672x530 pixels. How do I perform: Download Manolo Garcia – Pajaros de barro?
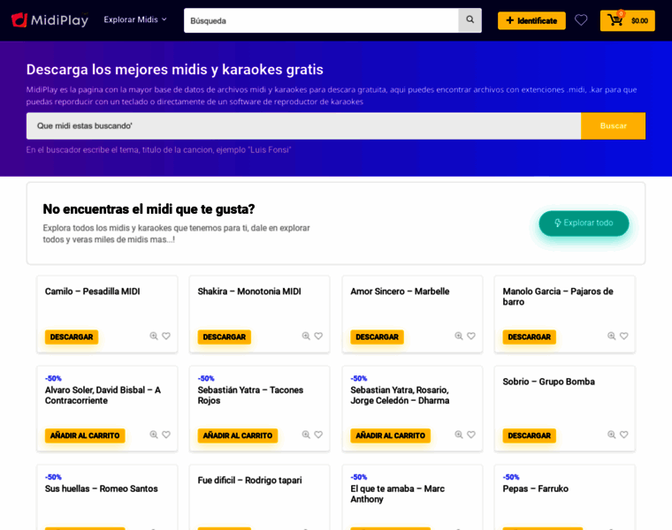530,337
